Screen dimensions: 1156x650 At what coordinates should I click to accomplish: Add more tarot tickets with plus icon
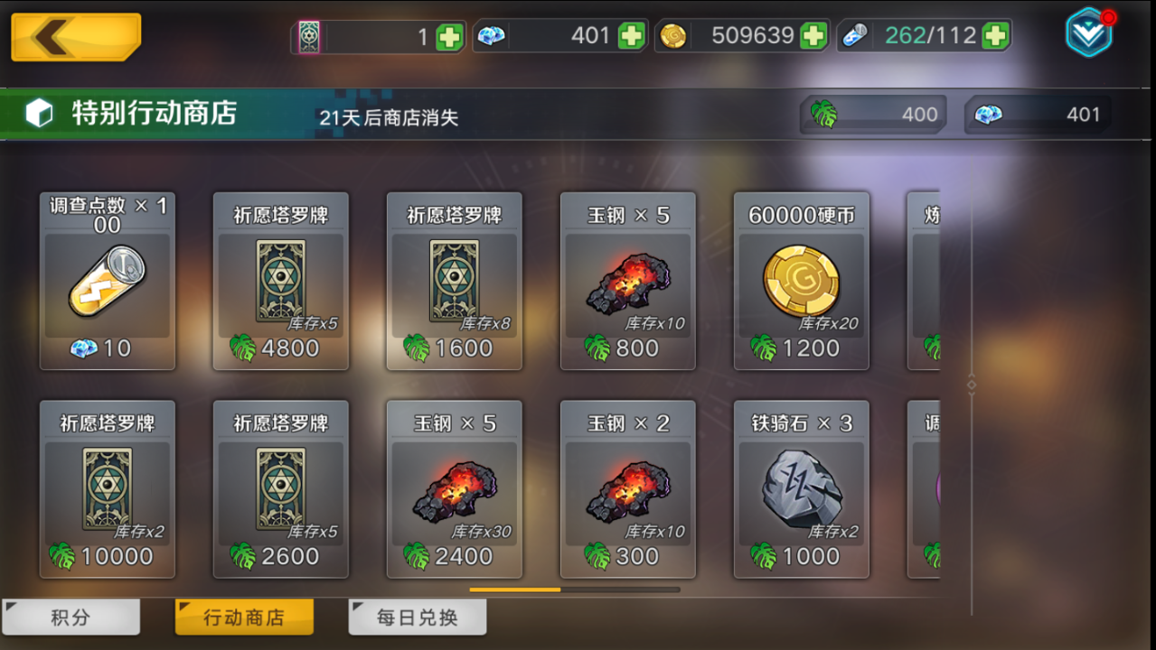pos(449,37)
